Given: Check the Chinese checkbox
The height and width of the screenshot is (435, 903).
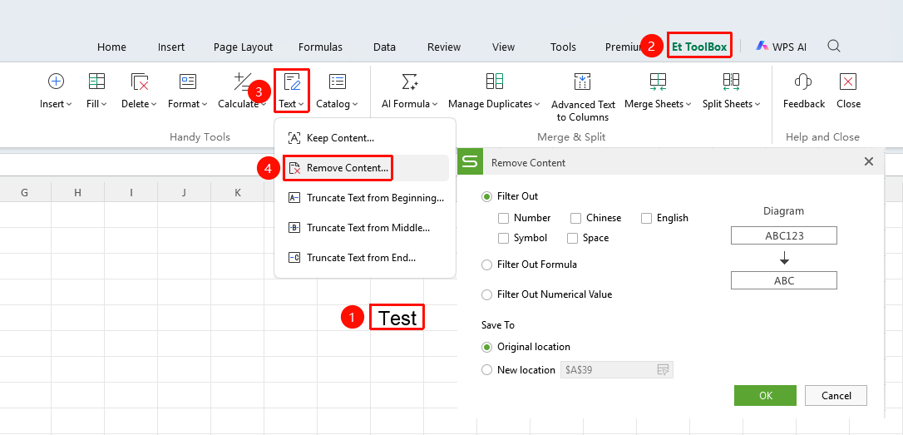Looking at the screenshot, I should (576, 219).
